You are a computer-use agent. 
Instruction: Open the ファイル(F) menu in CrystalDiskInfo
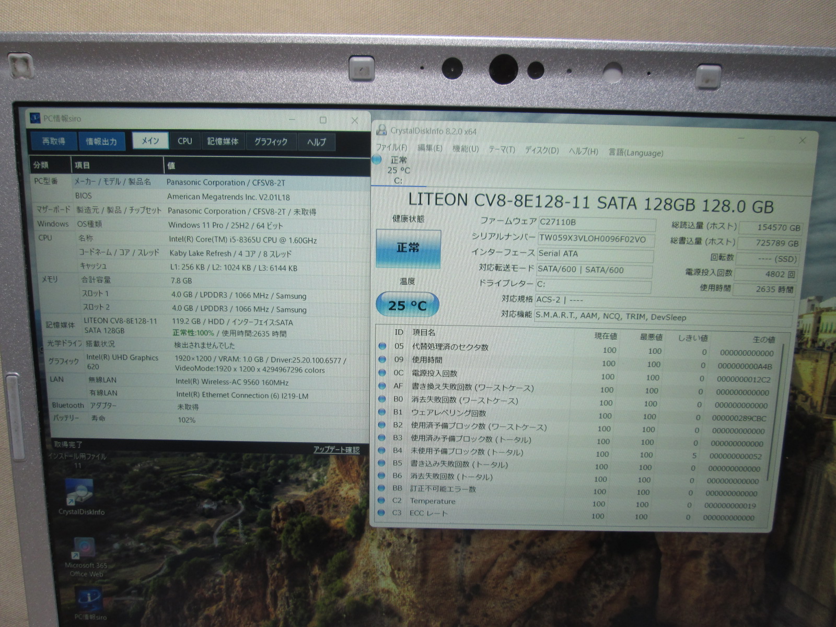tap(391, 148)
